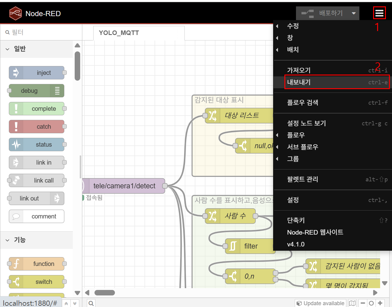Image resolution: width=392 pixels, height=307 pixels.
Task: Select the debug node in palette
Action: pyautogui.click(x=37, y=91)
